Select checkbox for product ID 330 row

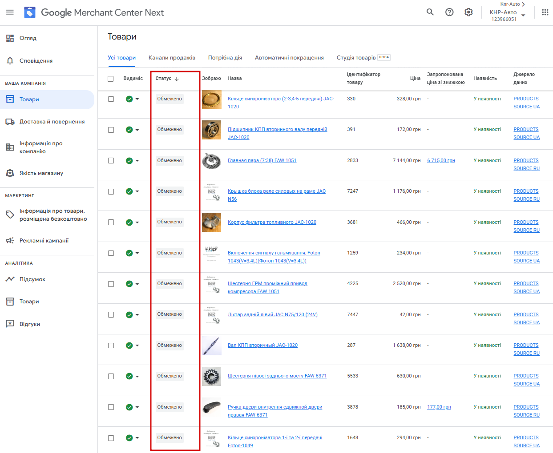click(x=111, y=99)
